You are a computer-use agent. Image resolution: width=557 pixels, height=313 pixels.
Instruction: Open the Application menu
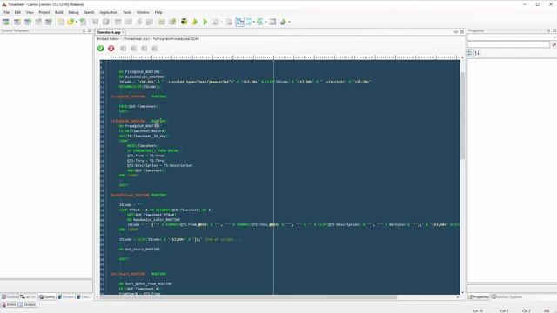pos(108,12)
